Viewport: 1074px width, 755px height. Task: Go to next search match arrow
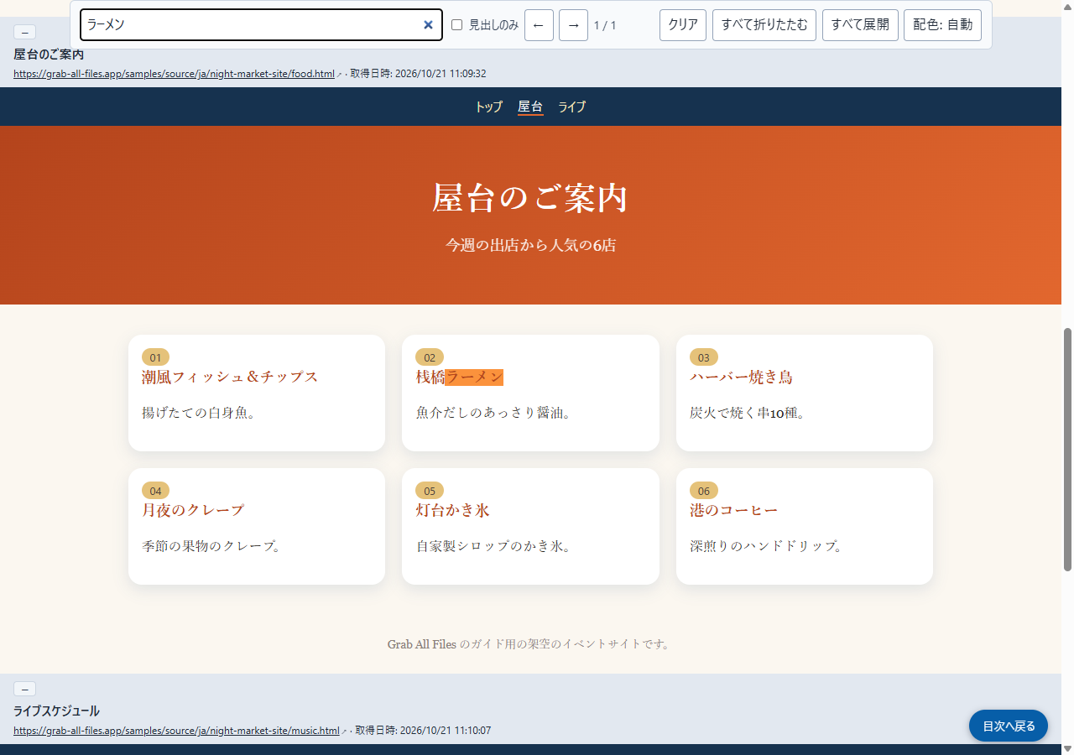click(x=573, y=25)
